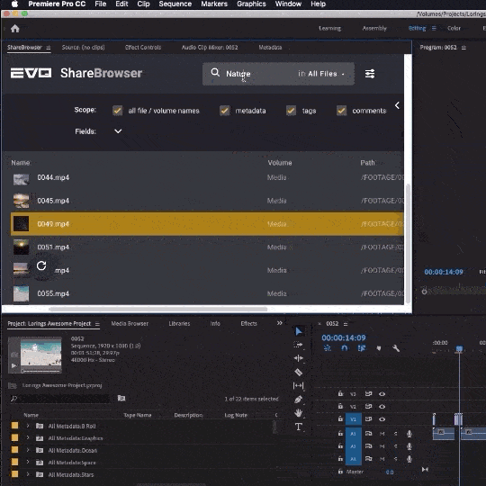Sort ShareBrowser results by Volume column
The image size is (486, 486).
tap(280, 163)
